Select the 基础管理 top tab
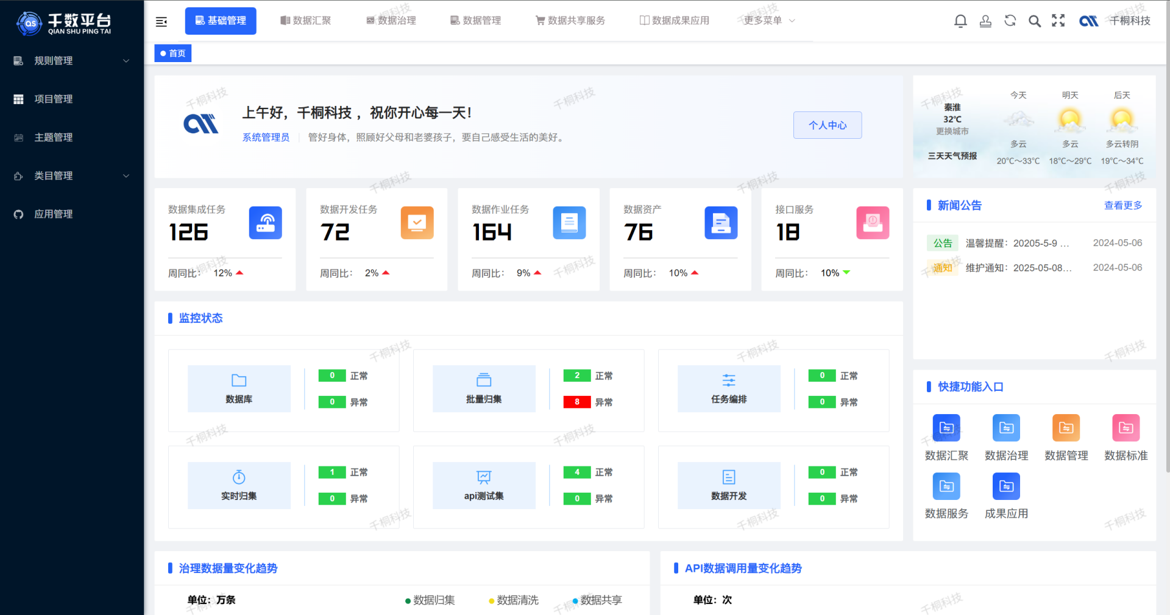Screen dimensions: 1170x615 [221, 21]
